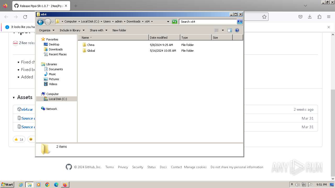
Task: Download x64.rar asset link on GitHub
Action: tap(27, 109)
